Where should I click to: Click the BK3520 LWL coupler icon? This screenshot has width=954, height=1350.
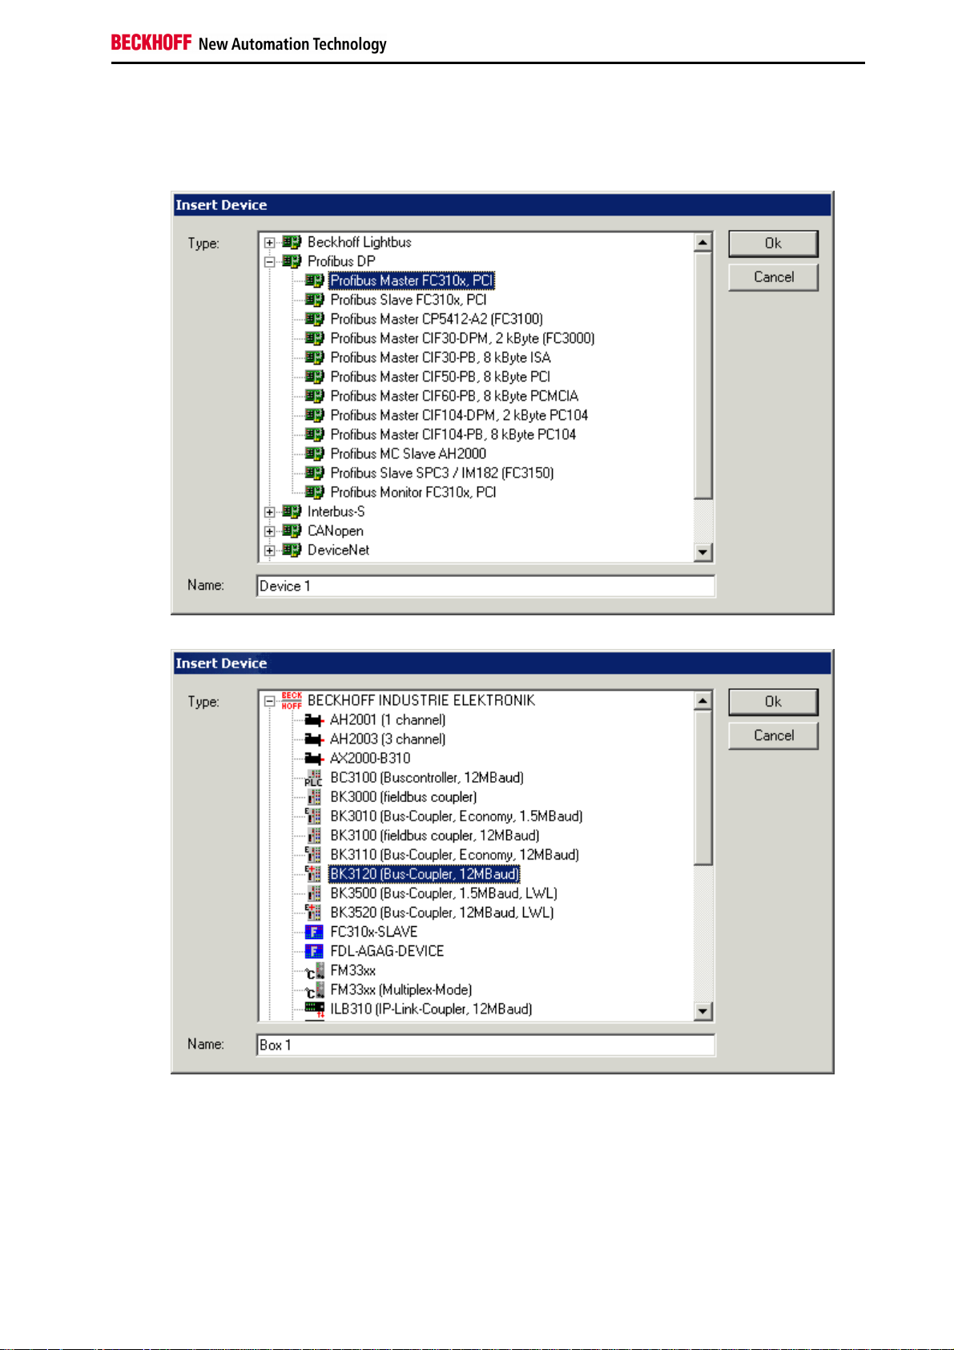pos(314,913)
